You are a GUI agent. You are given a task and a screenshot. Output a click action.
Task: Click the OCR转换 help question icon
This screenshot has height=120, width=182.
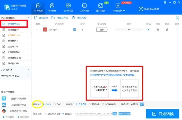click(115, 104)
